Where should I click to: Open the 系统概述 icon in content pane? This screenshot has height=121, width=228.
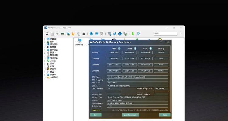click(x=79, y=42)
